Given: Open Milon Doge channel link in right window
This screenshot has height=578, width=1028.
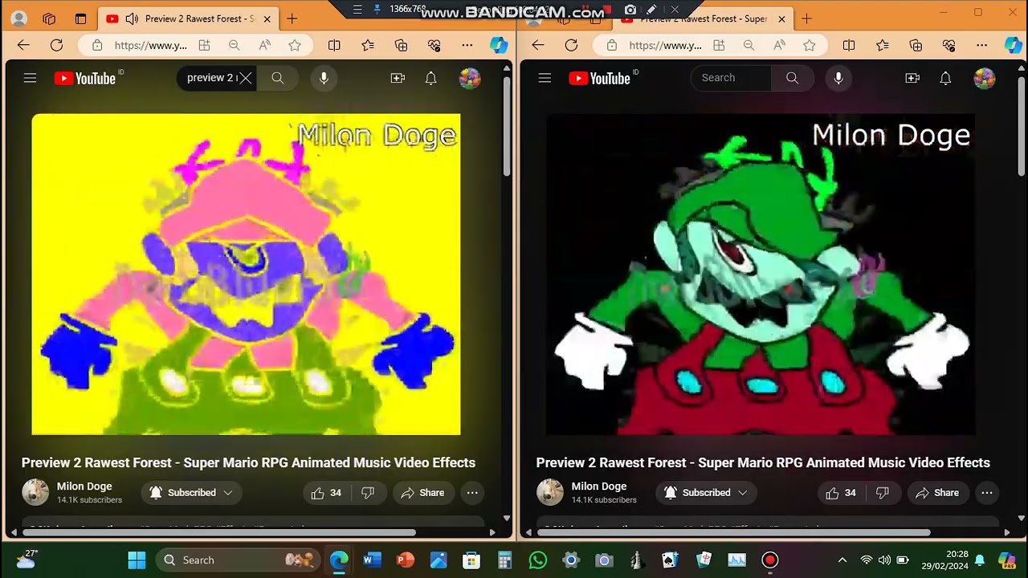Looking at the screenshot, I should click(x=598, y=486).
